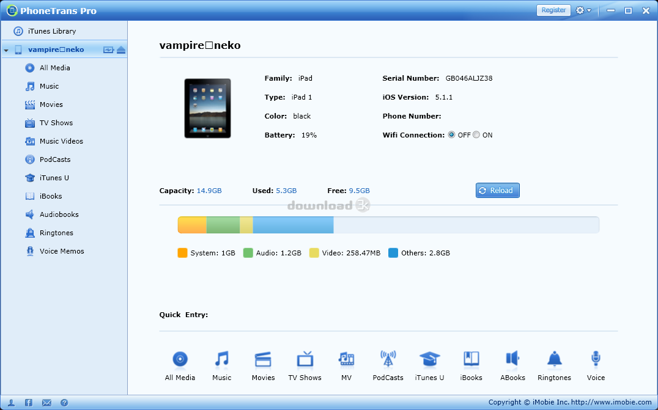Click the Movies clapperboard icon in sidebar
The height and width of the screenshot is (410, 658).
pos(30,104)
